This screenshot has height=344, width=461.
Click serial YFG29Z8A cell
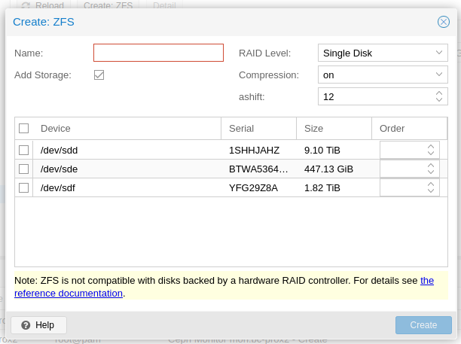pyautogui.click(x=253, y=187)
